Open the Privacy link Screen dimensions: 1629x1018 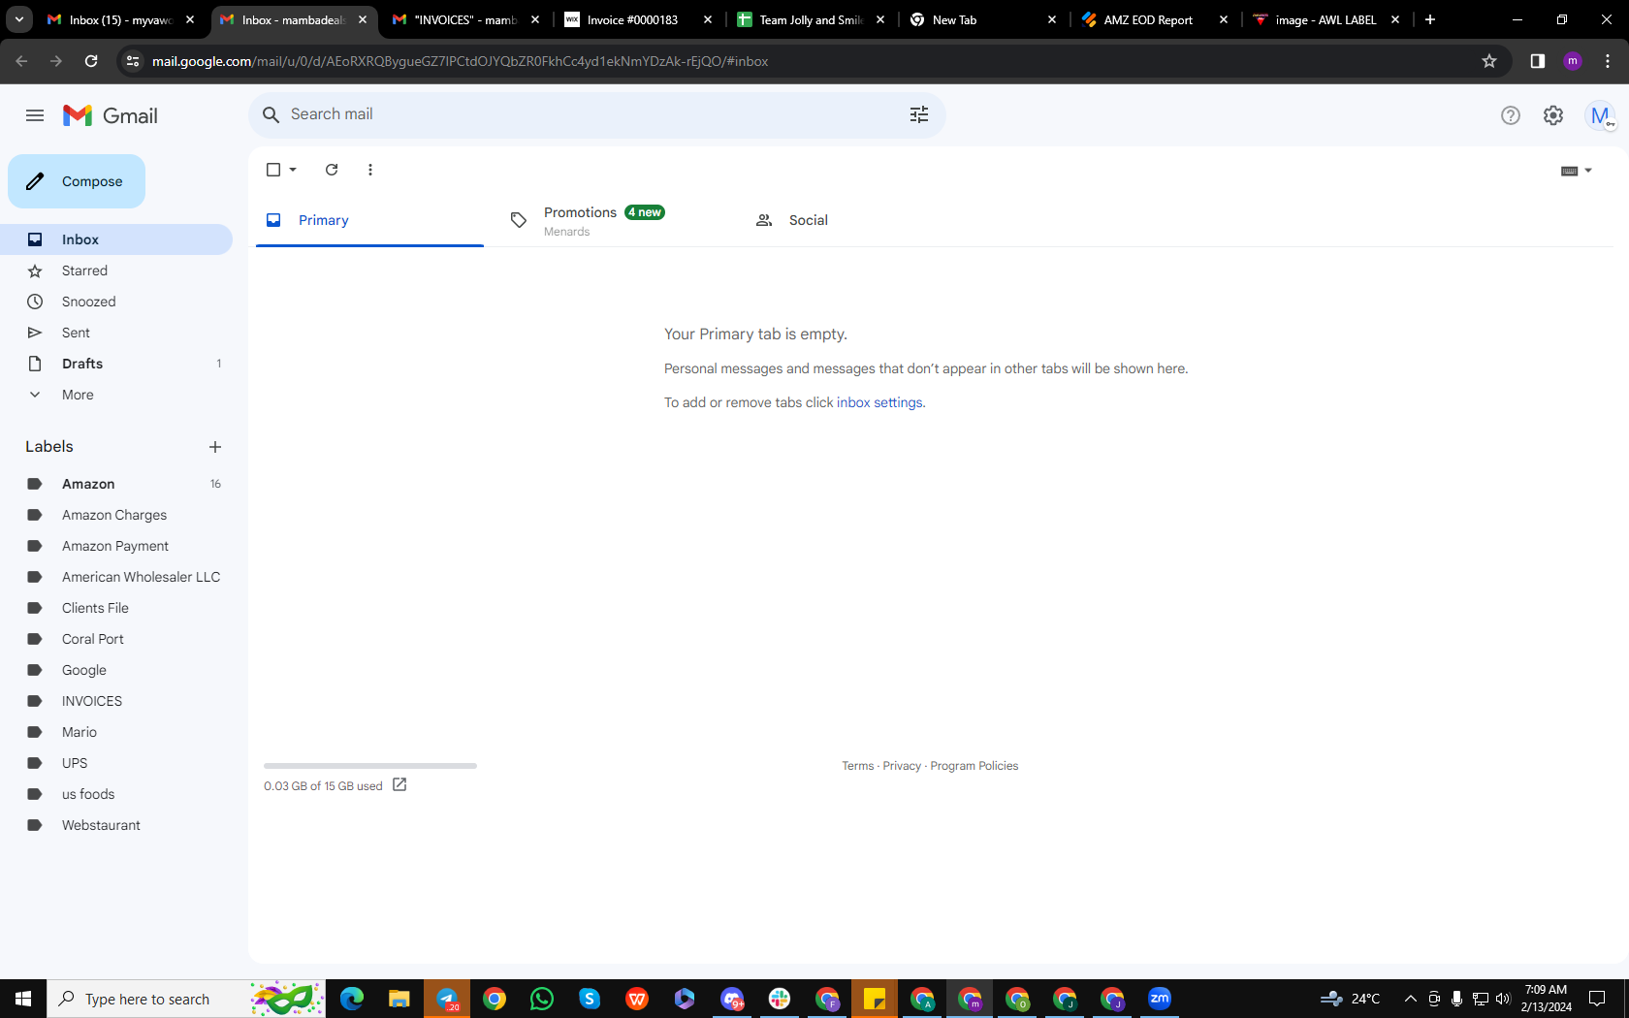click(902, 766)
